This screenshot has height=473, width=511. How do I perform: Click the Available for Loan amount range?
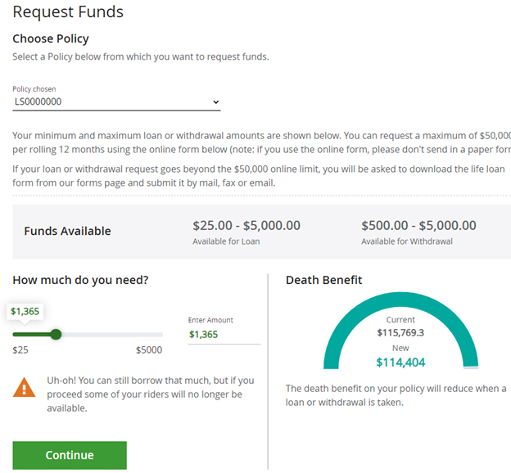tap(246, 226)
